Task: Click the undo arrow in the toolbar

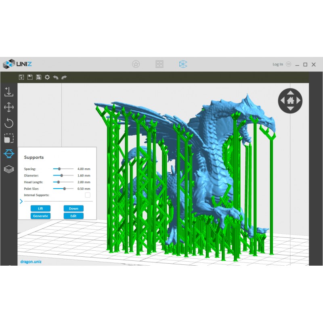Action: [56, 77]
